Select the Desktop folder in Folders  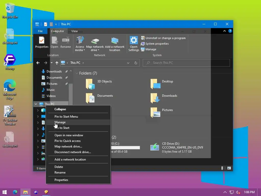click(x=162, y=84)
